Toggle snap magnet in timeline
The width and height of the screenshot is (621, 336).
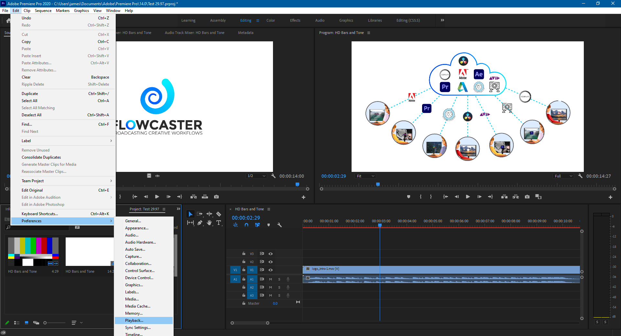point(246,225)
